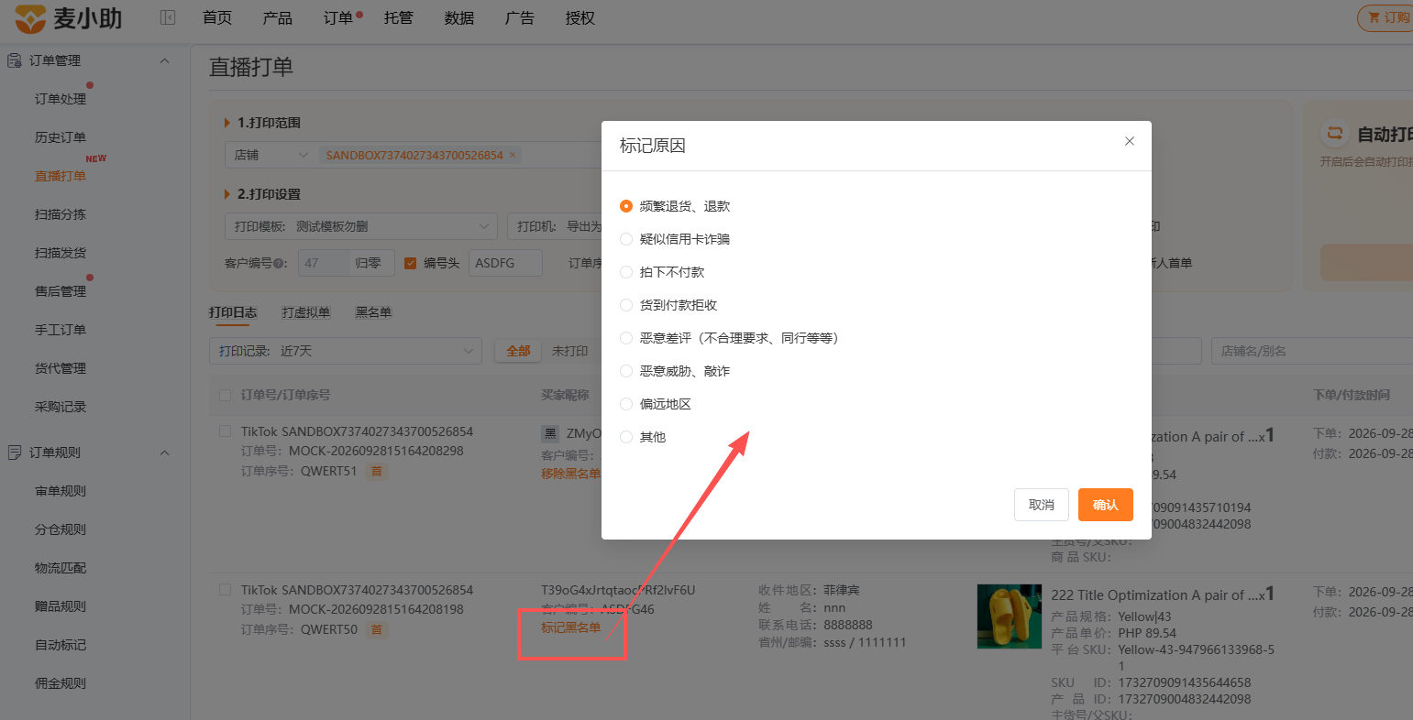Screen dimensions: 1413x720
Task: Switch to the 黑名单 tab
Action: 373,312
